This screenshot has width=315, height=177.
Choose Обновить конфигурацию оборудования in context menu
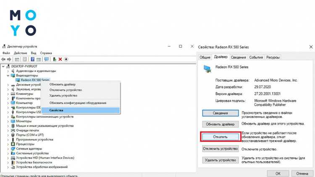click(80, 103)
